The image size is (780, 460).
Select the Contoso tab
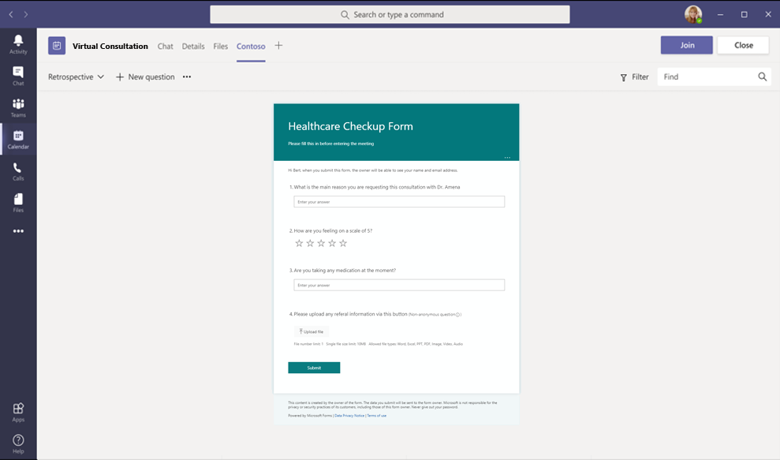point(251,47)
